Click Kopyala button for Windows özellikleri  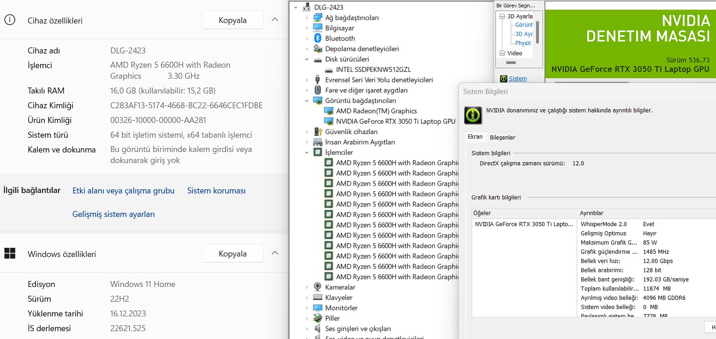tap(233, 253)
